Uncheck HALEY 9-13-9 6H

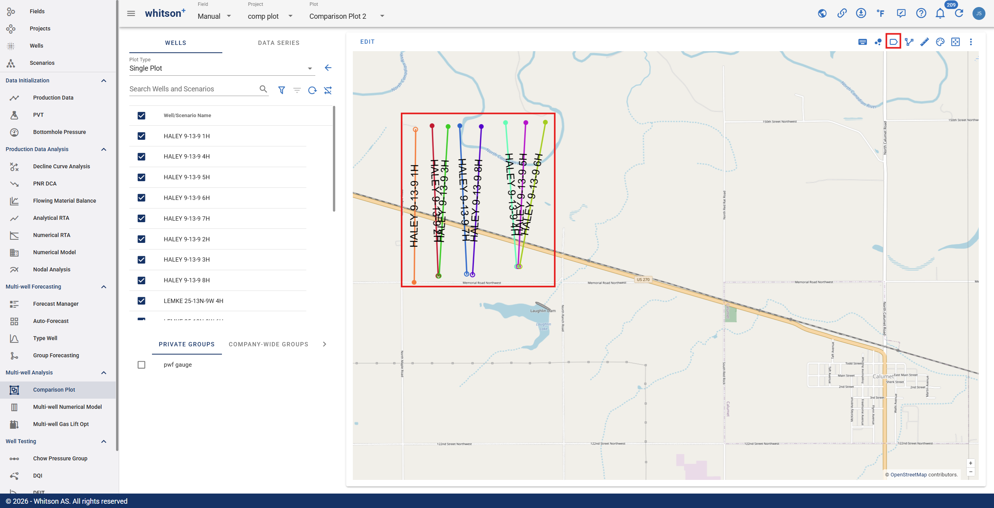(x=141, y=198)
